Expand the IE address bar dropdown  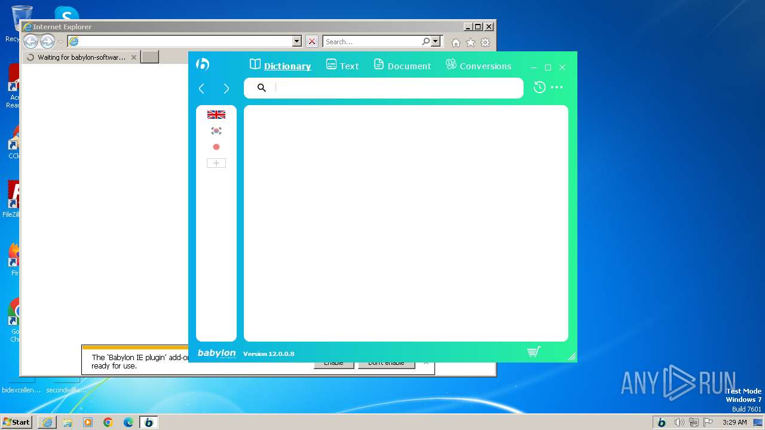tap(296, 41)
